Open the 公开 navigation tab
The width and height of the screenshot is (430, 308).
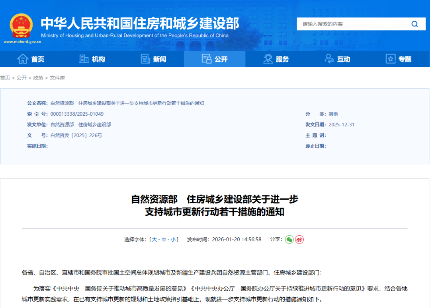tap(215, 59)
